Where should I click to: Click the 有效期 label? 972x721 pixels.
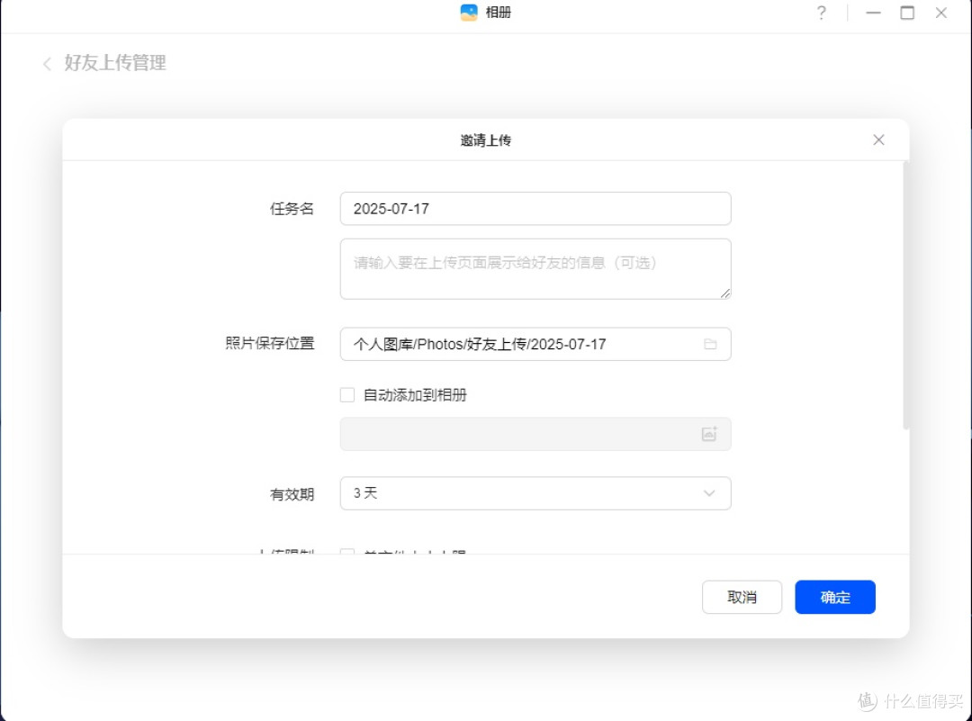tap(292, 494)
